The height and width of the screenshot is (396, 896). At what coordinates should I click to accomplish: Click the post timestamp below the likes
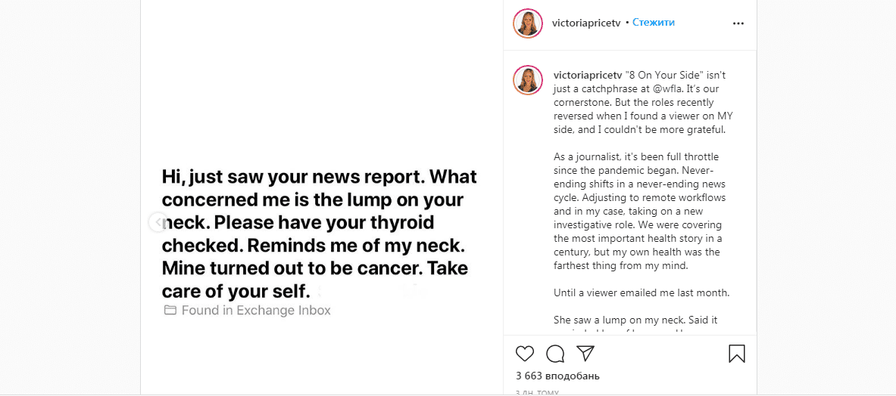pyautogui.click(x=538, y=393)
